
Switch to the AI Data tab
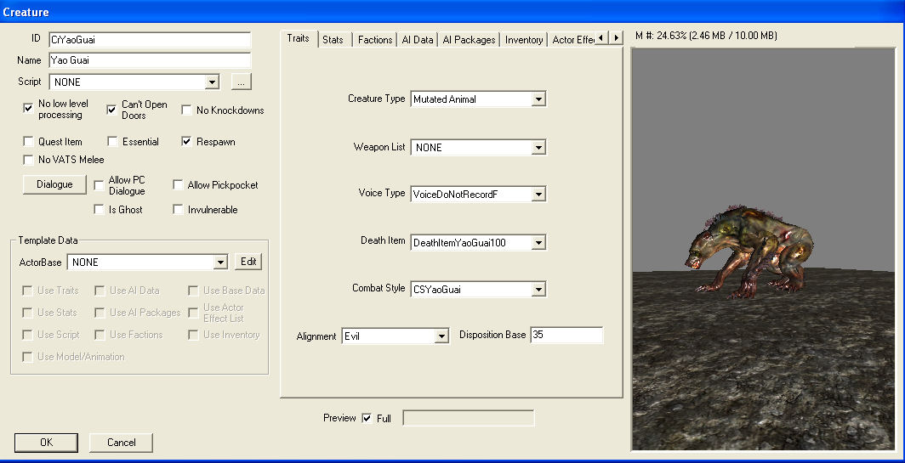click(418, 40)
